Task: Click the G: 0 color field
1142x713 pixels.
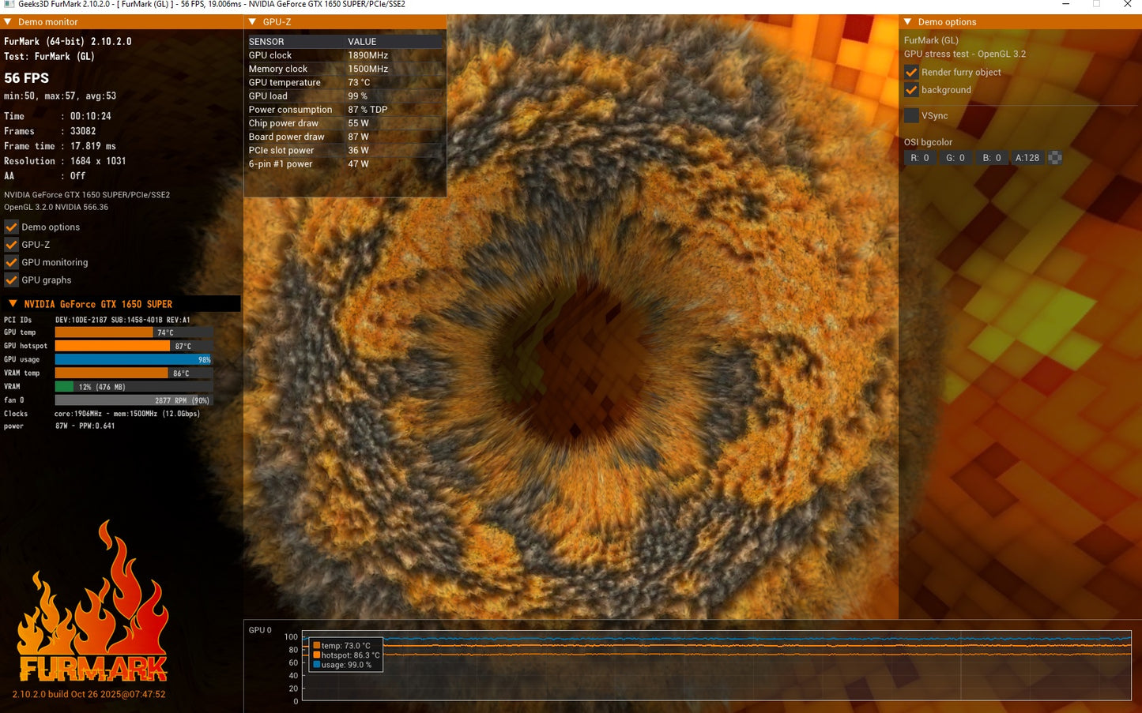Action: (955, 158)
